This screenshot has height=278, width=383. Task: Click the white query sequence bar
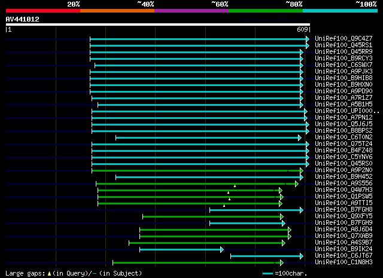tap(158, 25)
